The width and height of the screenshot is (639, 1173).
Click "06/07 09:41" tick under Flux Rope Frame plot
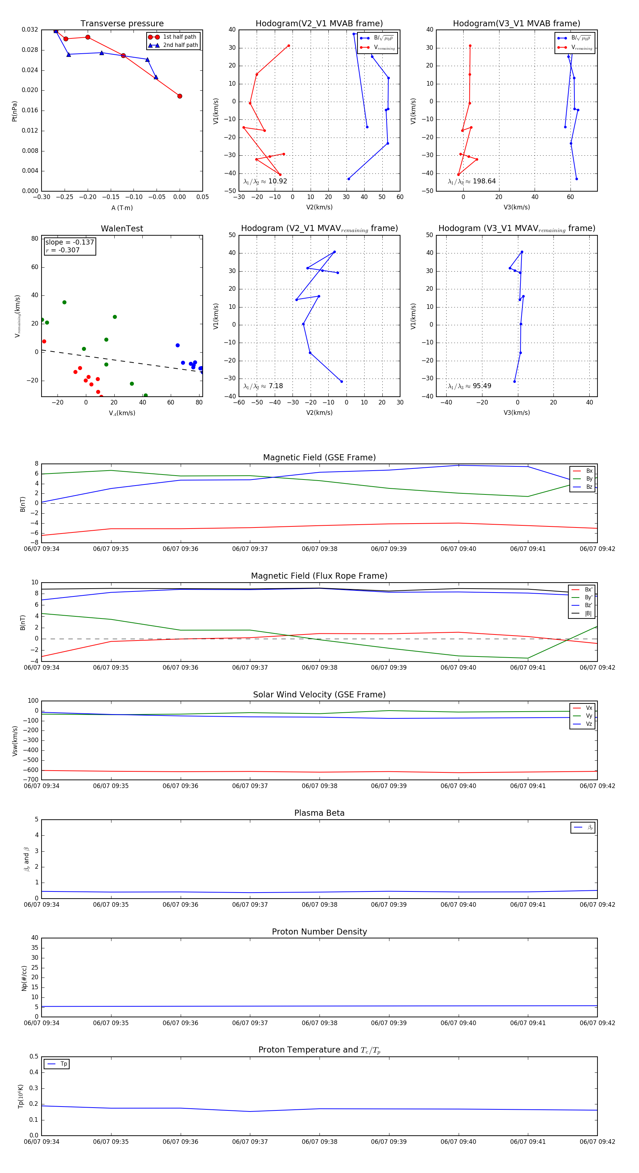click(528, 668)
